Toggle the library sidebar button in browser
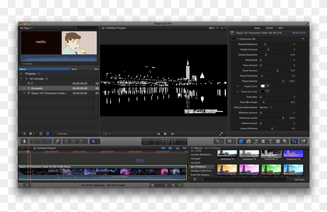The height and width of the screenshot is (212, 327). [24, 134]
